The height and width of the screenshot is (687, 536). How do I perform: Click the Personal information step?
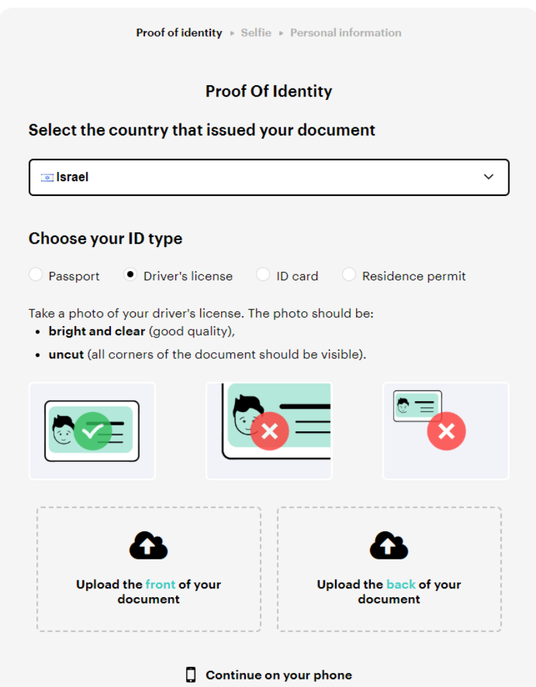pos(345,33)
